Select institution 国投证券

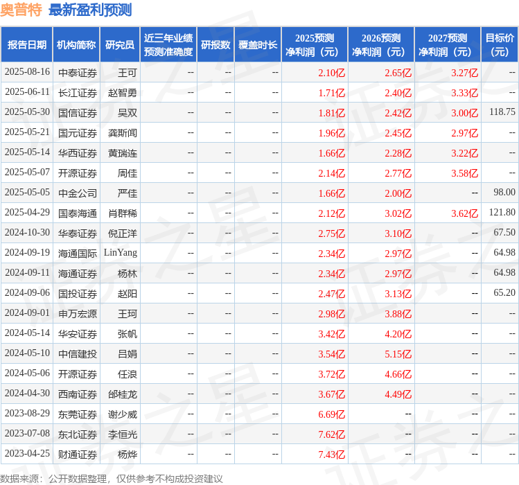tap(78, 294)
